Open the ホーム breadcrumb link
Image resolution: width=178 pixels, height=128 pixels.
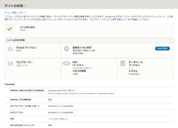coord(7,13)
